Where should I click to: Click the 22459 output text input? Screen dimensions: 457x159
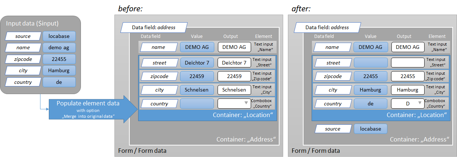(234, 76)
